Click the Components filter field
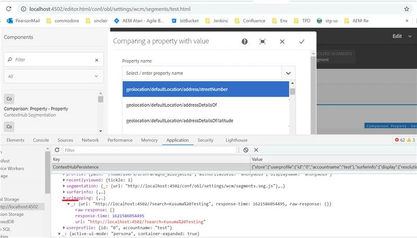The height and width of the screenshot is (238, 417). [x=54, y=59]
